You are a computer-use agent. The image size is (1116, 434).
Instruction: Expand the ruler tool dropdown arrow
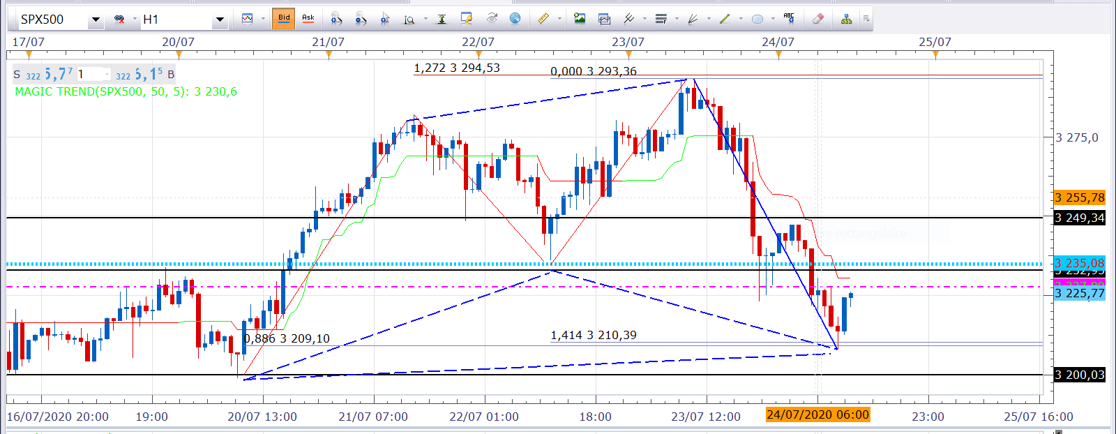[x=559, y=19]
